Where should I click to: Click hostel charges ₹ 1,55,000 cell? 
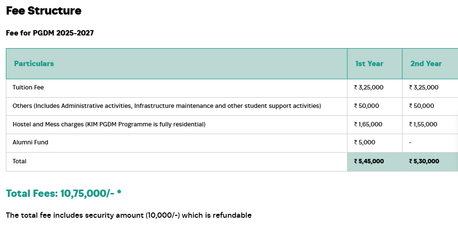[423, 124]
